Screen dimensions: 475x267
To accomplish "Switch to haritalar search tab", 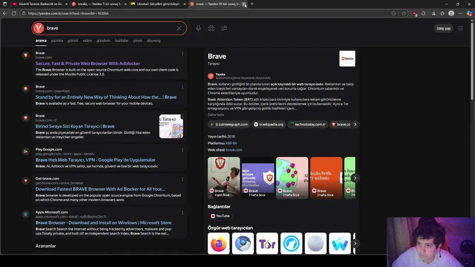I will coord(122,40).
